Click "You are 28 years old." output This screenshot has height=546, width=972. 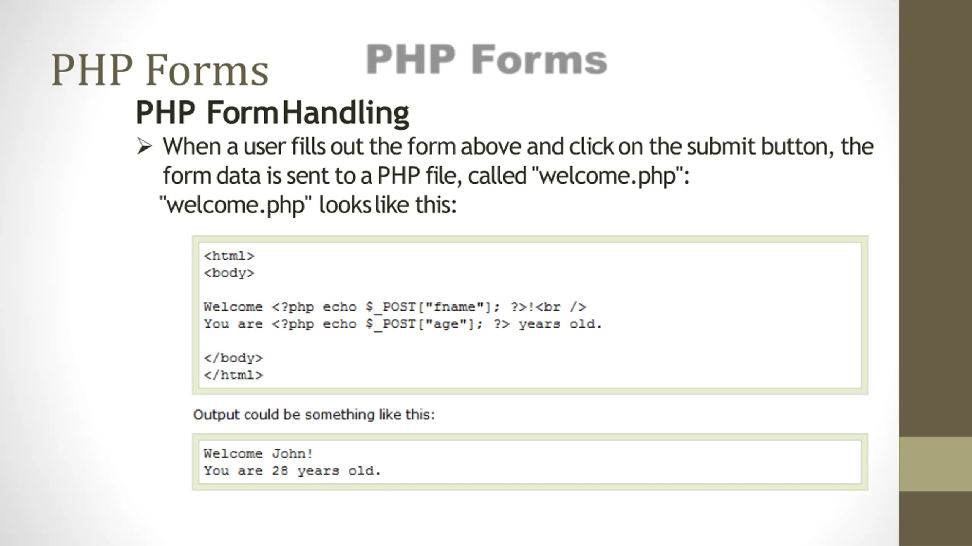[x=292, y=471]
